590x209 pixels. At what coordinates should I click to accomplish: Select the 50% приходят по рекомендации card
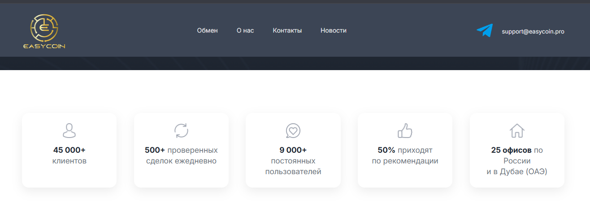tap(405, 150)
